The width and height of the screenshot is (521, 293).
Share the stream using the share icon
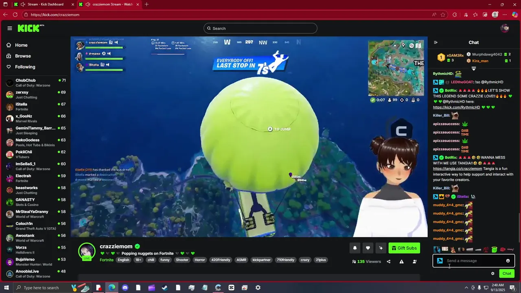click(x=388, y=262)
